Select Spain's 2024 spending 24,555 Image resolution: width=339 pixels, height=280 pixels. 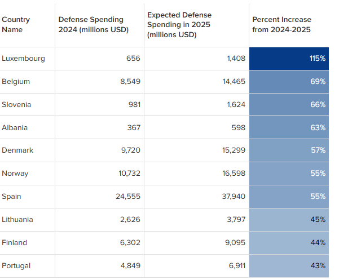pos(128,197)
